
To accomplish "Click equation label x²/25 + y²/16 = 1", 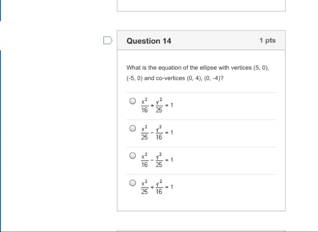I will point(157,187).
